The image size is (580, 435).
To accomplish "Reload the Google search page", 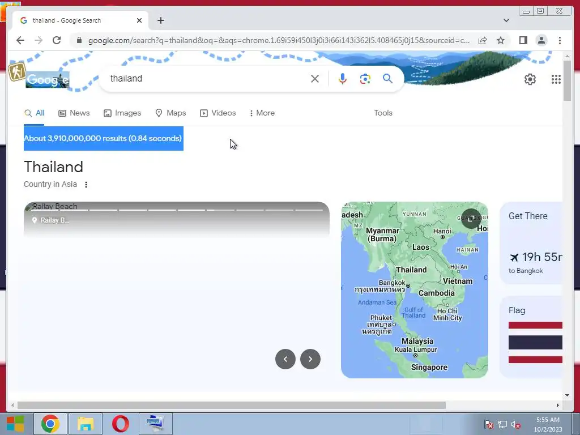I will coord(57,40).
